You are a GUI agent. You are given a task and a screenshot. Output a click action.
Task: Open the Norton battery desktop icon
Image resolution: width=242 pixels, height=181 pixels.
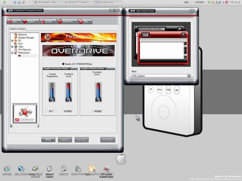click(35, 172)
